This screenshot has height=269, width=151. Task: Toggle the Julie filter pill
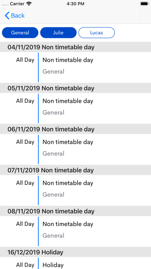[58, 32]
